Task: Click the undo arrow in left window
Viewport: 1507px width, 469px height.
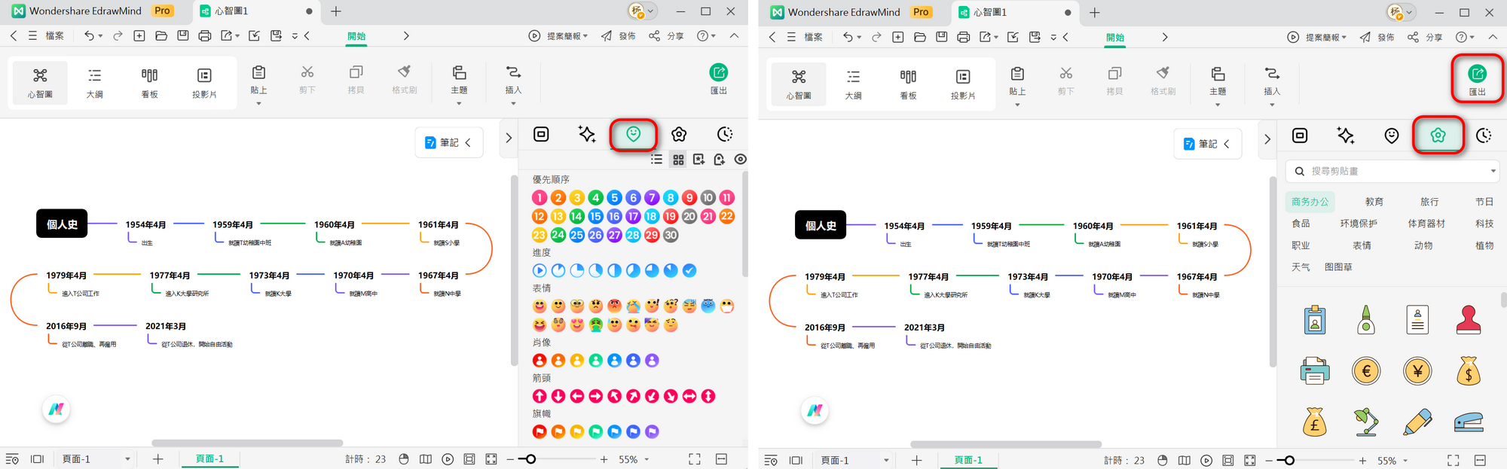Action: (x=89, y=35)
